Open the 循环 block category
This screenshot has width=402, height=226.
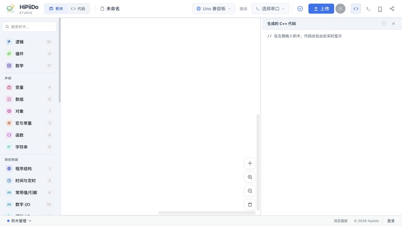click(x=29, y=54)
